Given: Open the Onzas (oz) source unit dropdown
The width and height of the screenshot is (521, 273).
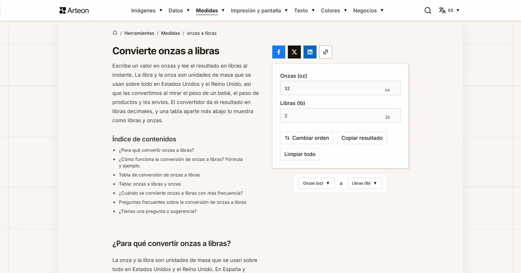Looking at the screenshot, I should click(x=317, y=183).
